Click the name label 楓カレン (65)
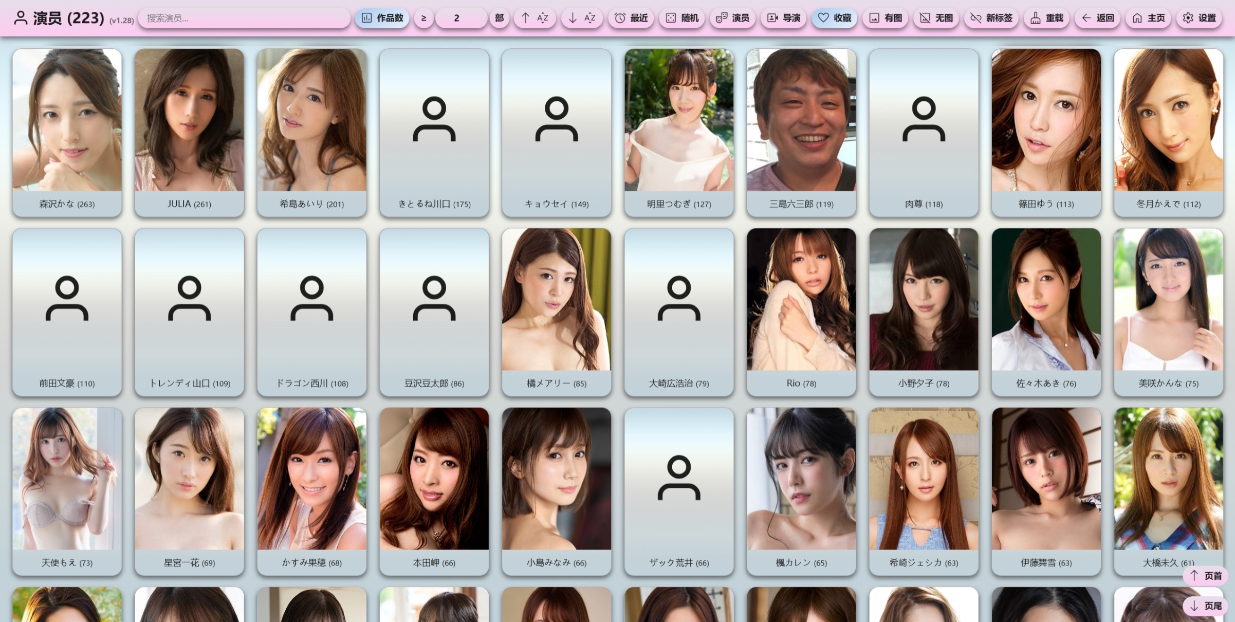Viewport: 1235px width, 622px height. [x=801, y=563]
